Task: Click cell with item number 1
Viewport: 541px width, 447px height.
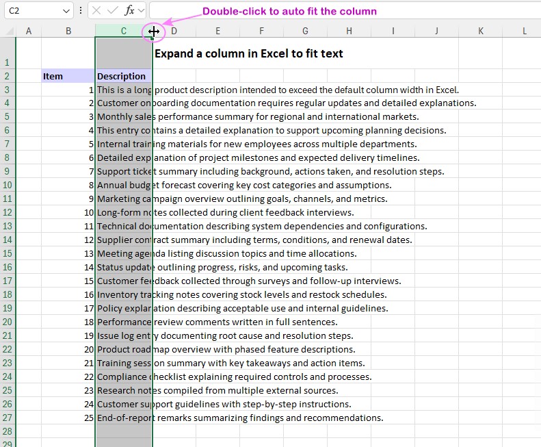Action: [x=68, y=90]
